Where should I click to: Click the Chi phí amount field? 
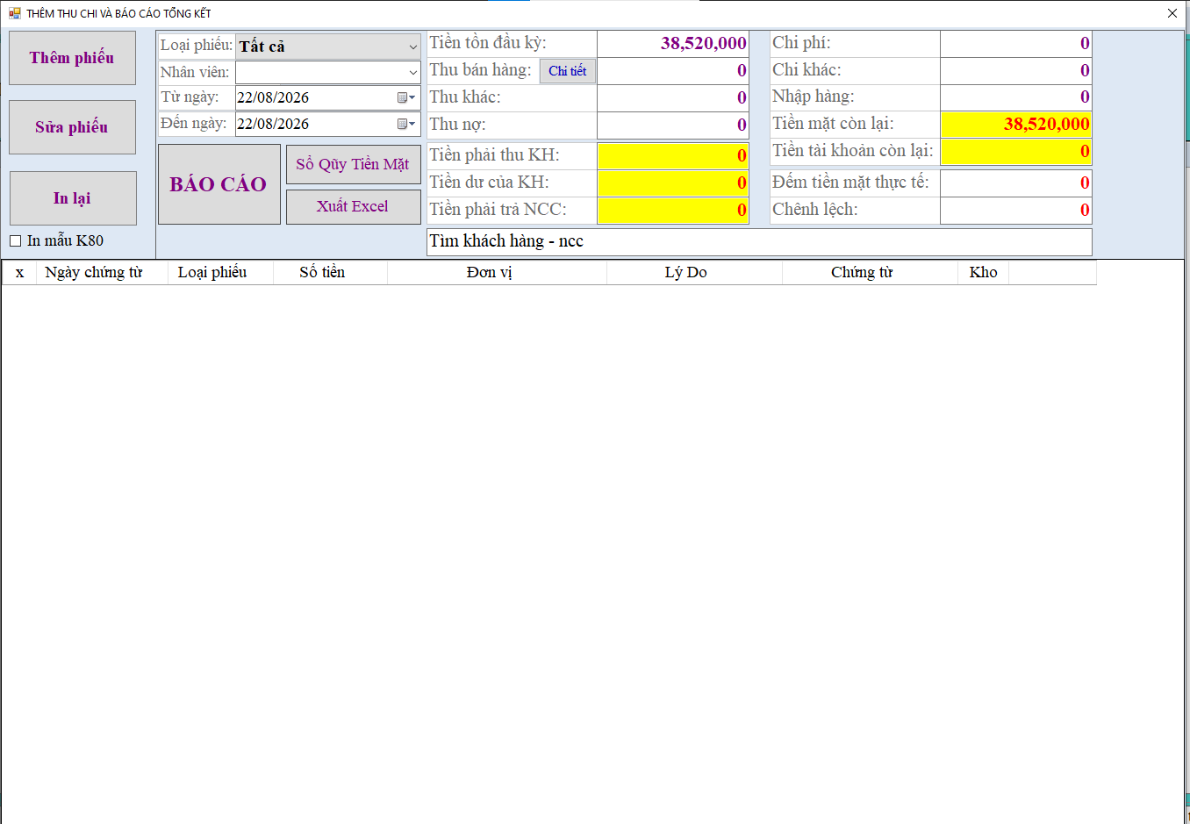1016,44
